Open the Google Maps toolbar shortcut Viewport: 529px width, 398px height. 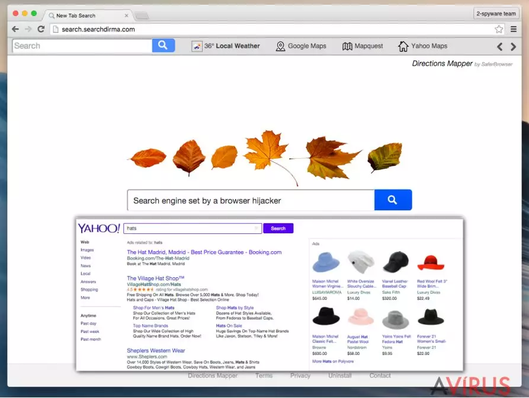(301, 46)
